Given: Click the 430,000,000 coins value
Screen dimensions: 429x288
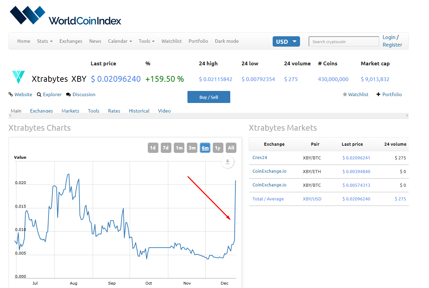Looking at the screenshot, I should [x=333, y=79].
